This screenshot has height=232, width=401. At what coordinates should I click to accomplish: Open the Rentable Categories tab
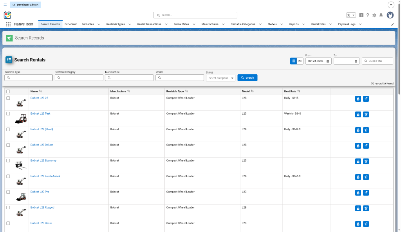tap(243, 24)
